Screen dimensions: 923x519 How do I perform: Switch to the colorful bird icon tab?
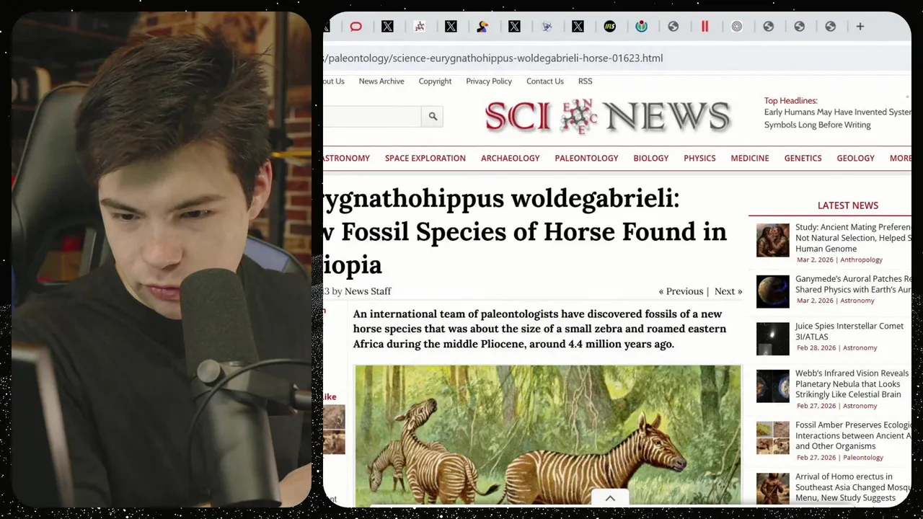482,27
